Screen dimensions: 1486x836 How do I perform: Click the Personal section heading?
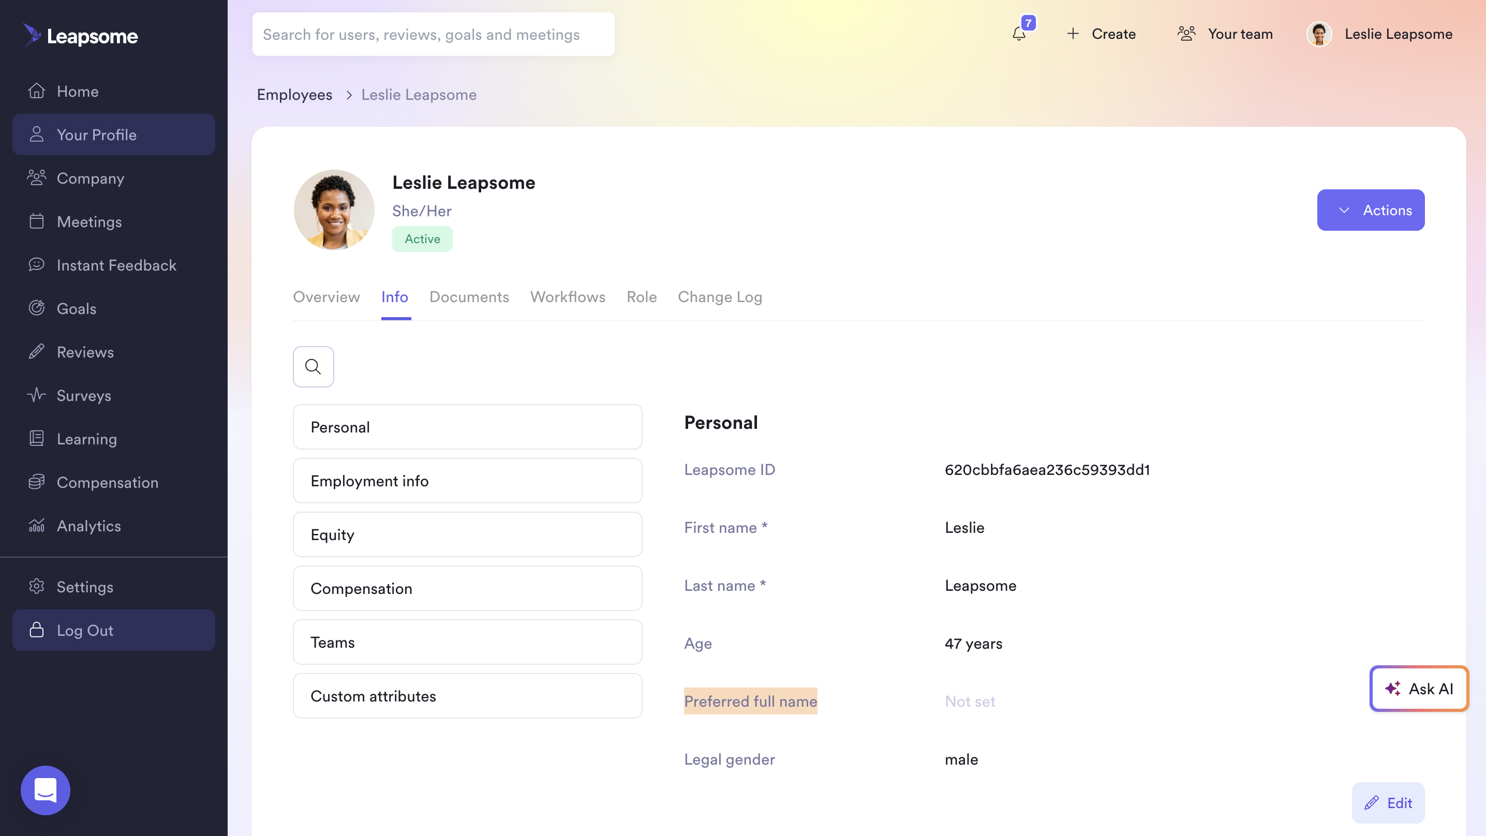(x=721, y=422)
